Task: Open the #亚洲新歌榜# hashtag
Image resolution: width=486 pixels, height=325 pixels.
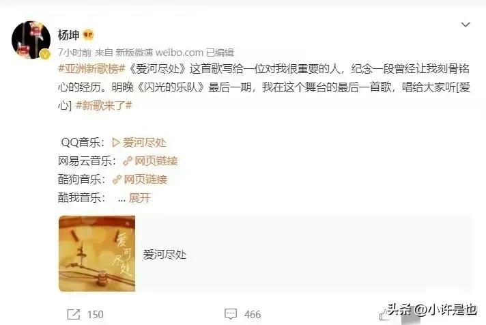Action: (x=91, y=68)
